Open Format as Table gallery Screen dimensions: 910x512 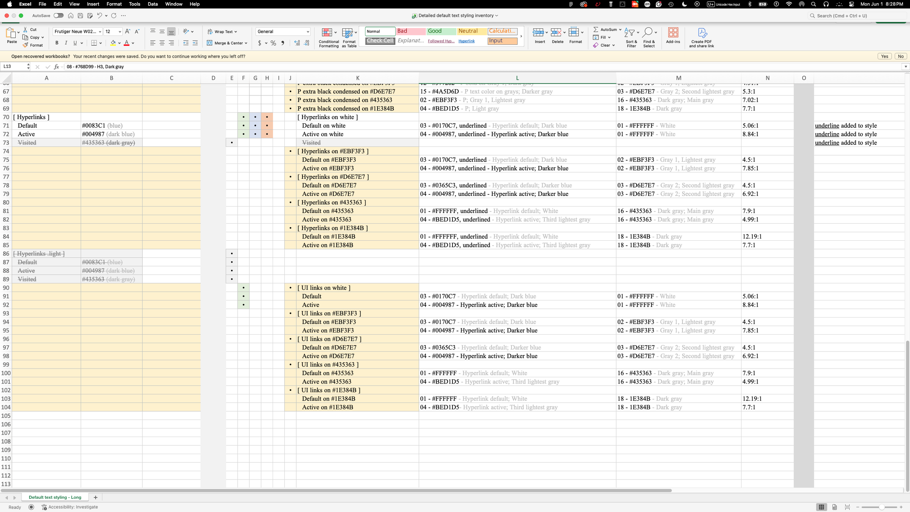coord(349,38)
